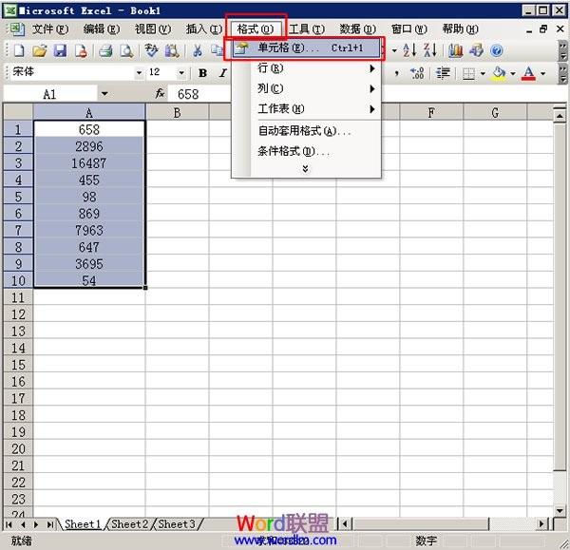Jump to last sheet tab arrow

coord(50,524)
